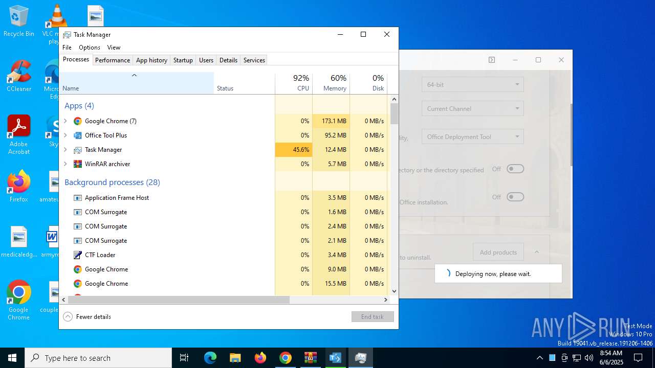Image resolution: width=655 pixels, height=368 pixels.
Task: Open the View menu in Task Manager
Action: 114,48
